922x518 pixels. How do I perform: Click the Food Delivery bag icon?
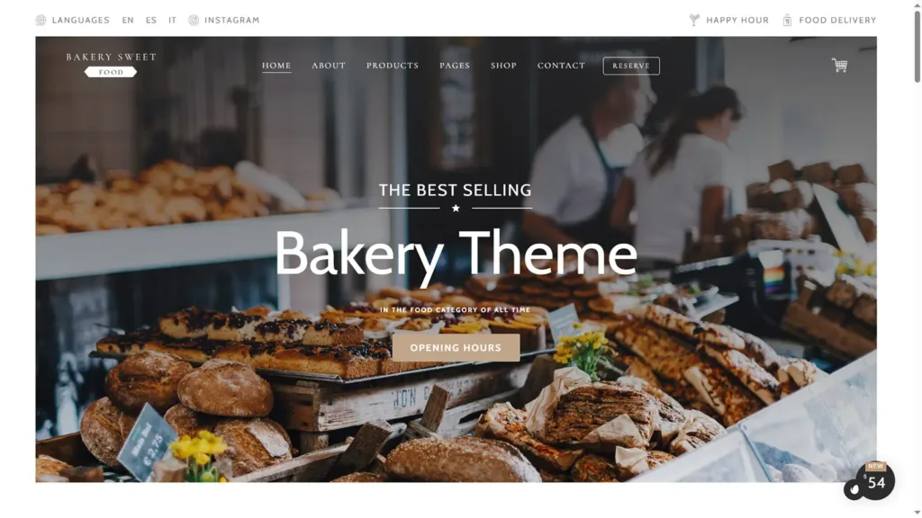[x=787, y=20]
